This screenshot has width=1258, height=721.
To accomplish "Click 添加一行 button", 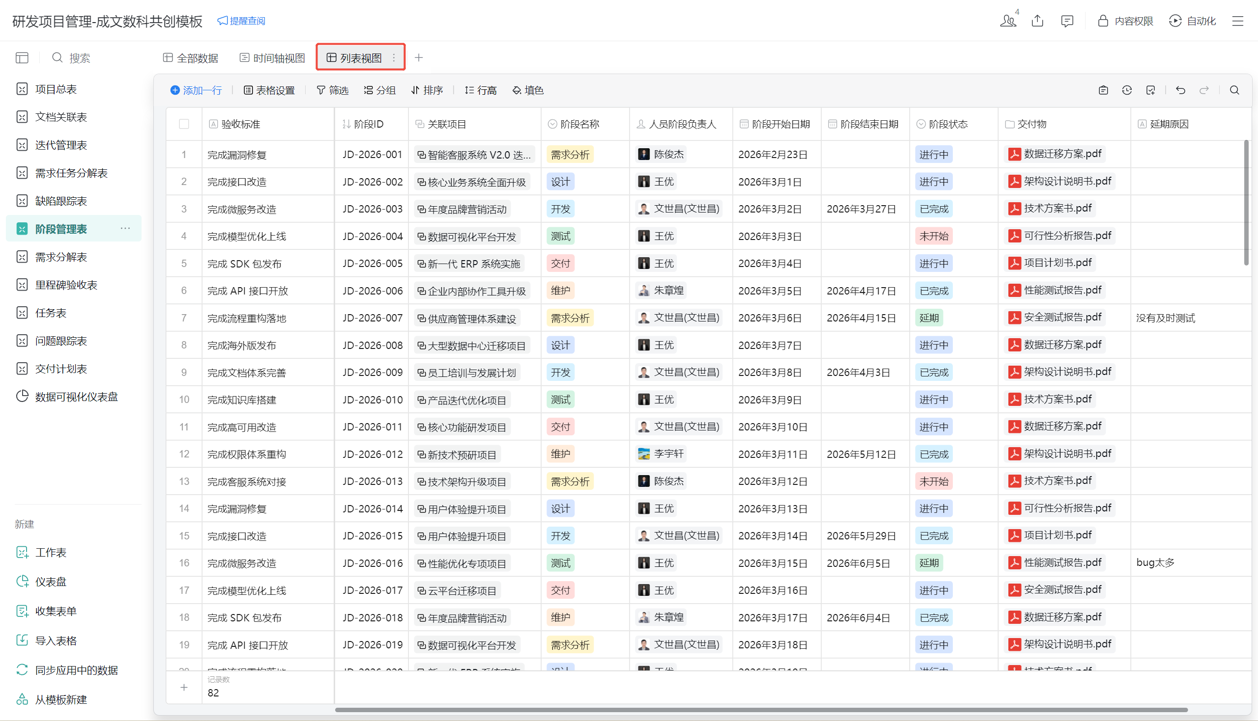I will point(196,90).
